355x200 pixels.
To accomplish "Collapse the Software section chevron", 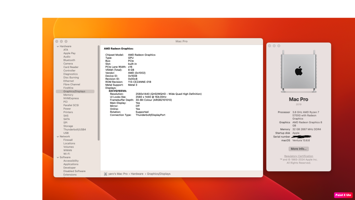I will (58, 157).
